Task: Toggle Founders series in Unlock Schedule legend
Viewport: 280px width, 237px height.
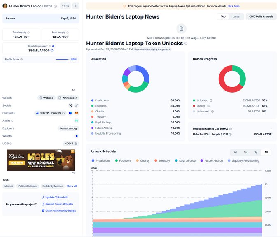Action: (x=123, y=160)
